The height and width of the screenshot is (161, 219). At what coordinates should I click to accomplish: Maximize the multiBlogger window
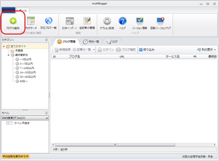coord(208,4)
